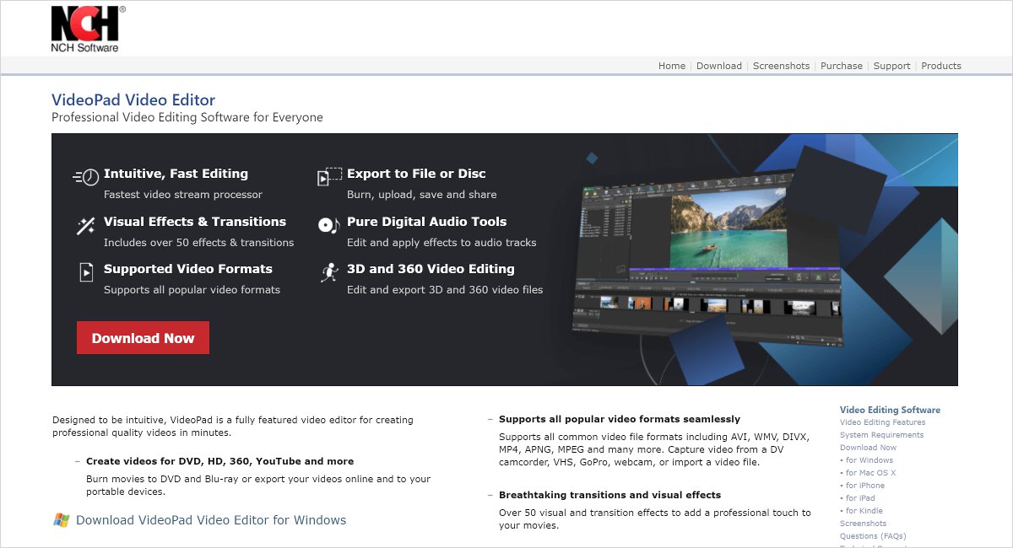Click the Pure Digital Audio Tools icon
The height and width of the screenshot is (548, 1013).
329,225
